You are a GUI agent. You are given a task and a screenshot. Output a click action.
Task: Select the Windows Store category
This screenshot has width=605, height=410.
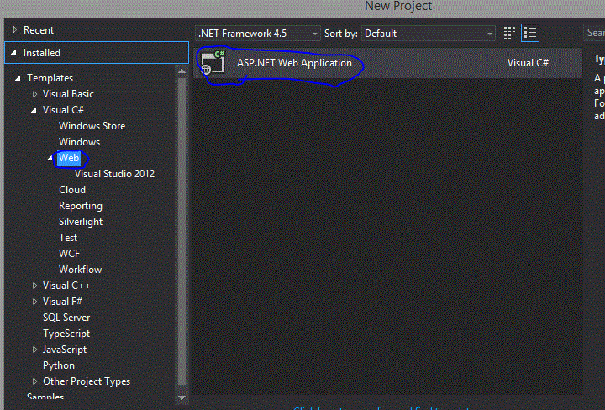coord(92,126)
